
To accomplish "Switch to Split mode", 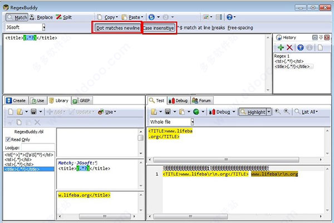I will [x=63, y=17].
